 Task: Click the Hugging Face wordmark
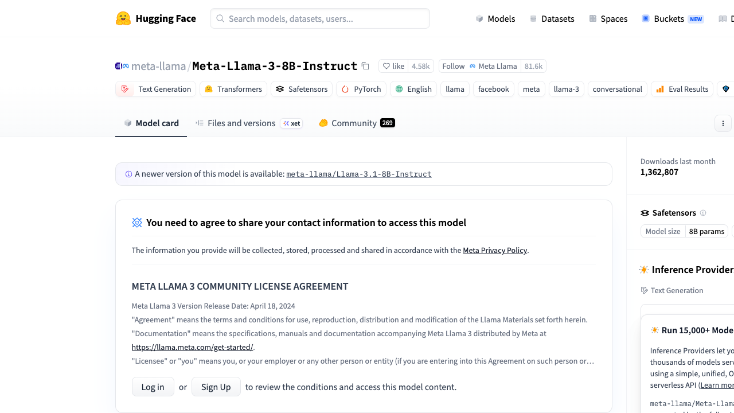click(166, 18)
